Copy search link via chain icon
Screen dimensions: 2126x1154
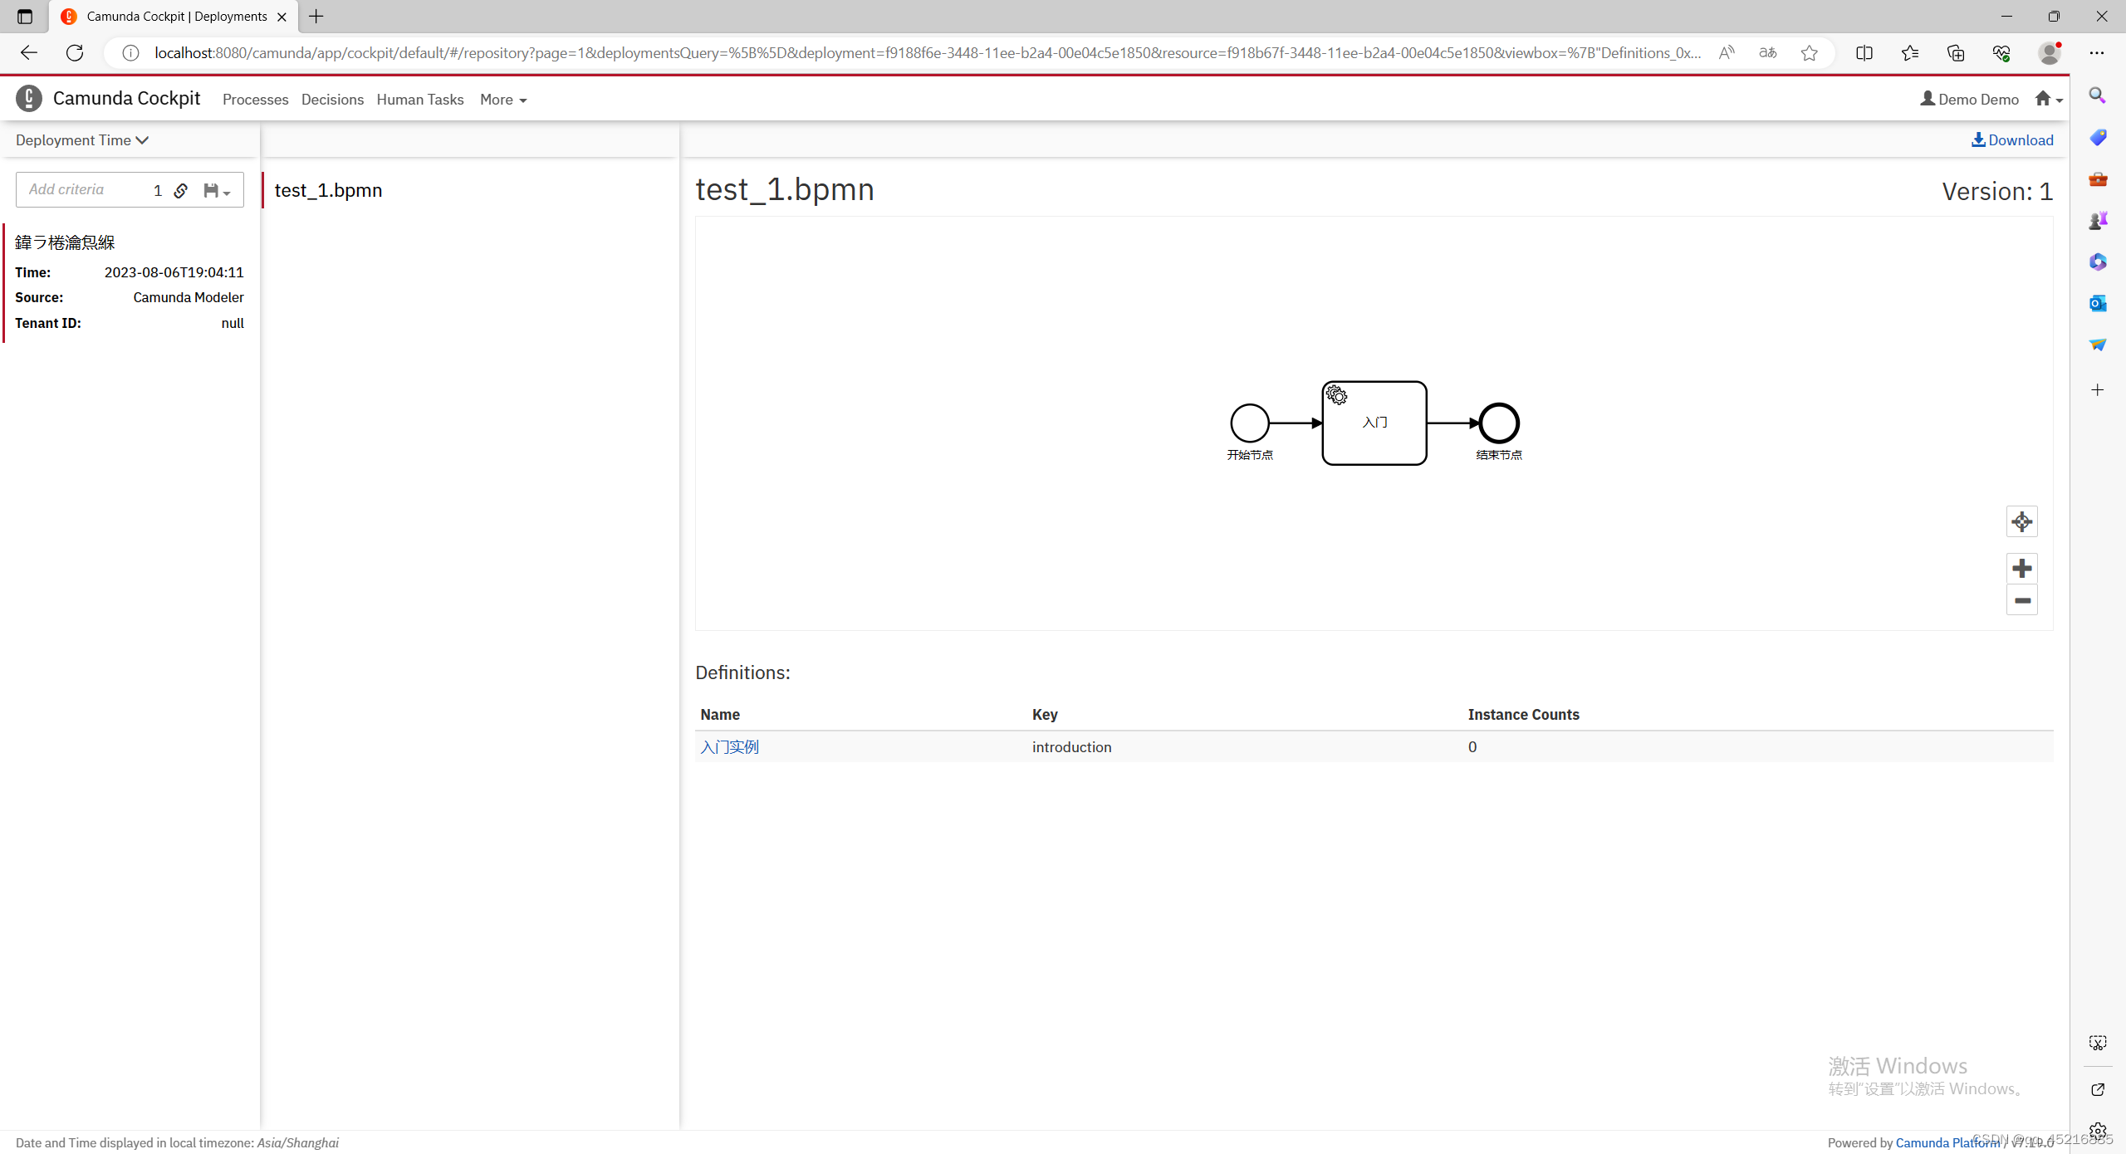[181, 190]
